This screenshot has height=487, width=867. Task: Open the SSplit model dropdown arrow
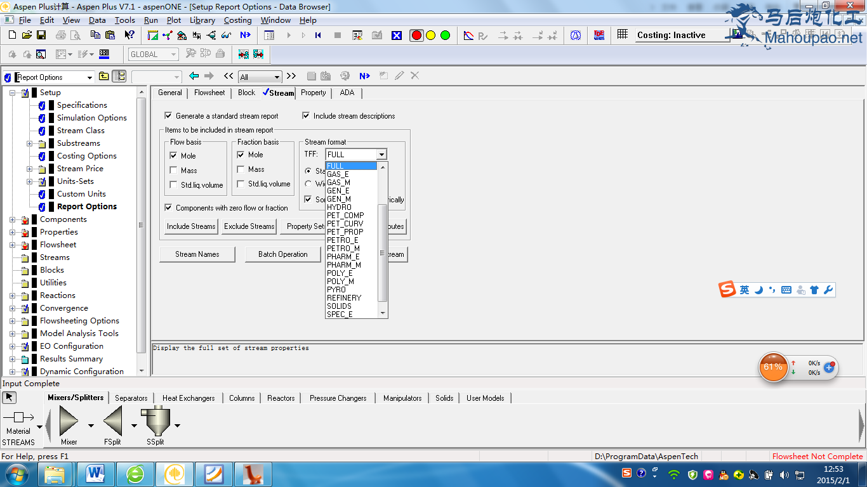click(177, 425)
